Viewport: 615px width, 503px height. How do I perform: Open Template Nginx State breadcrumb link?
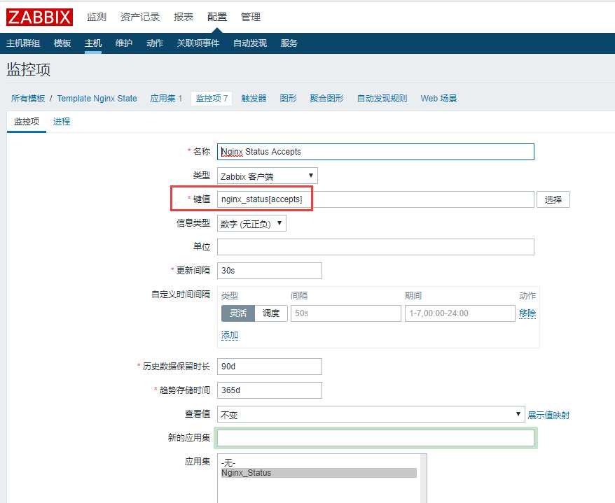pyautogui.click(x=97, y=99)
